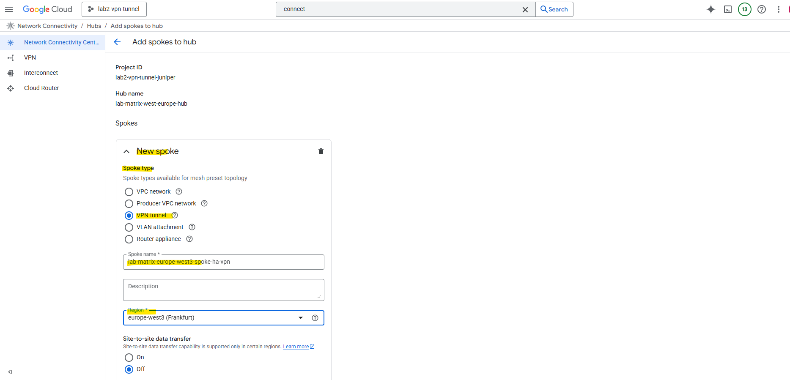Open the main navigation hamburger menu
790x380 pixels.
tap(9, 9)
